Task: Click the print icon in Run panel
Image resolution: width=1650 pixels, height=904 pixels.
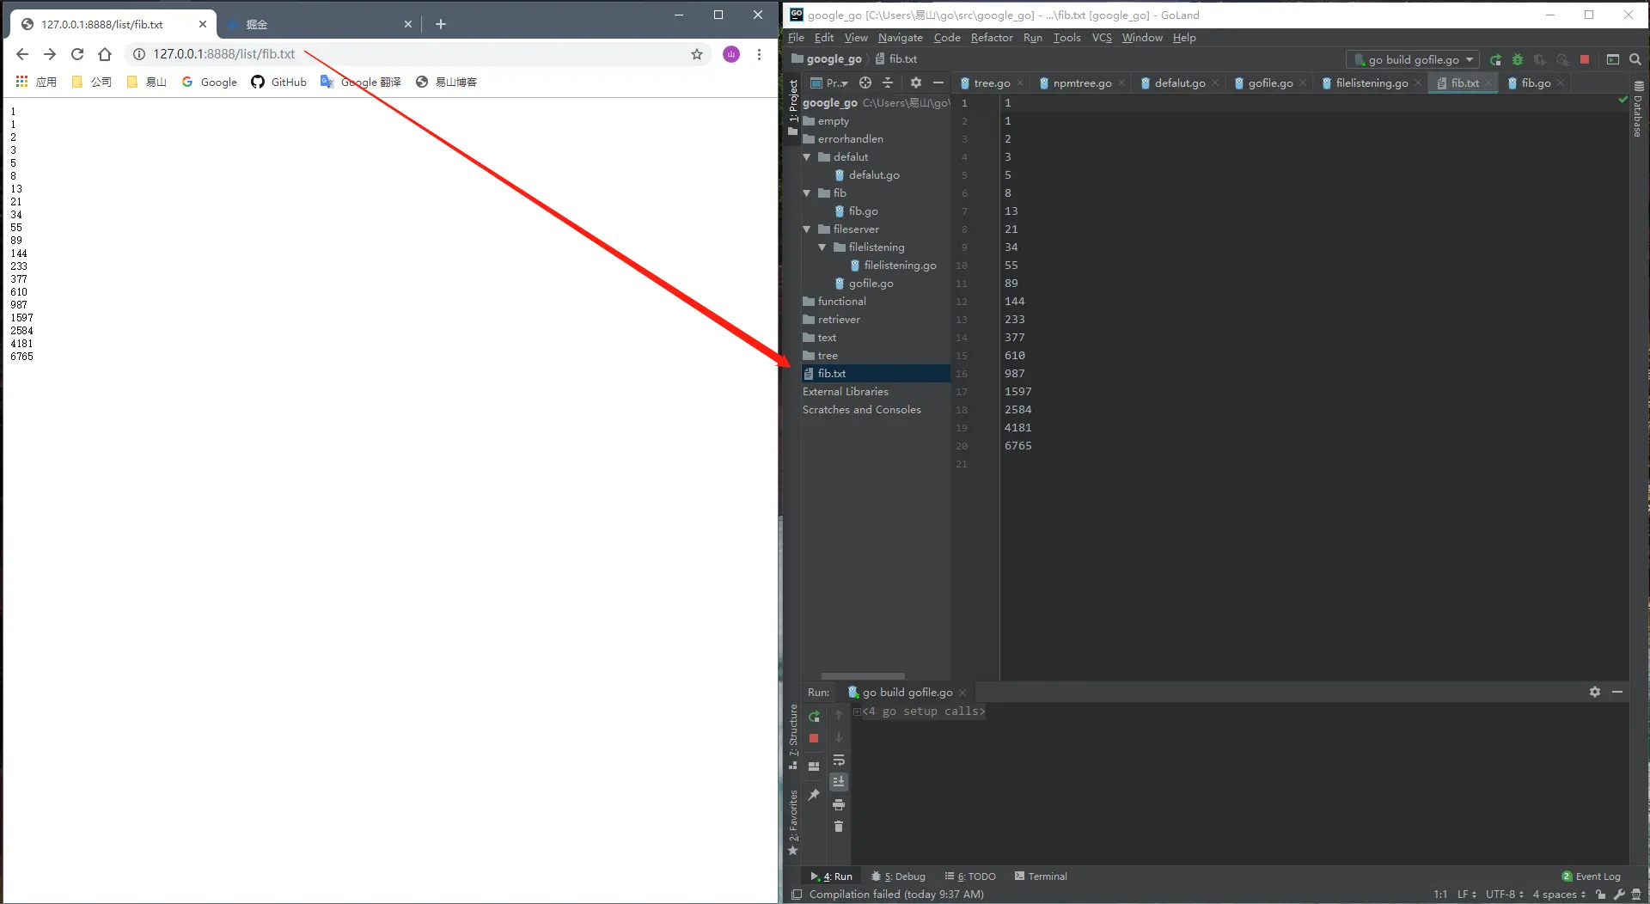Action: [839, 804]
